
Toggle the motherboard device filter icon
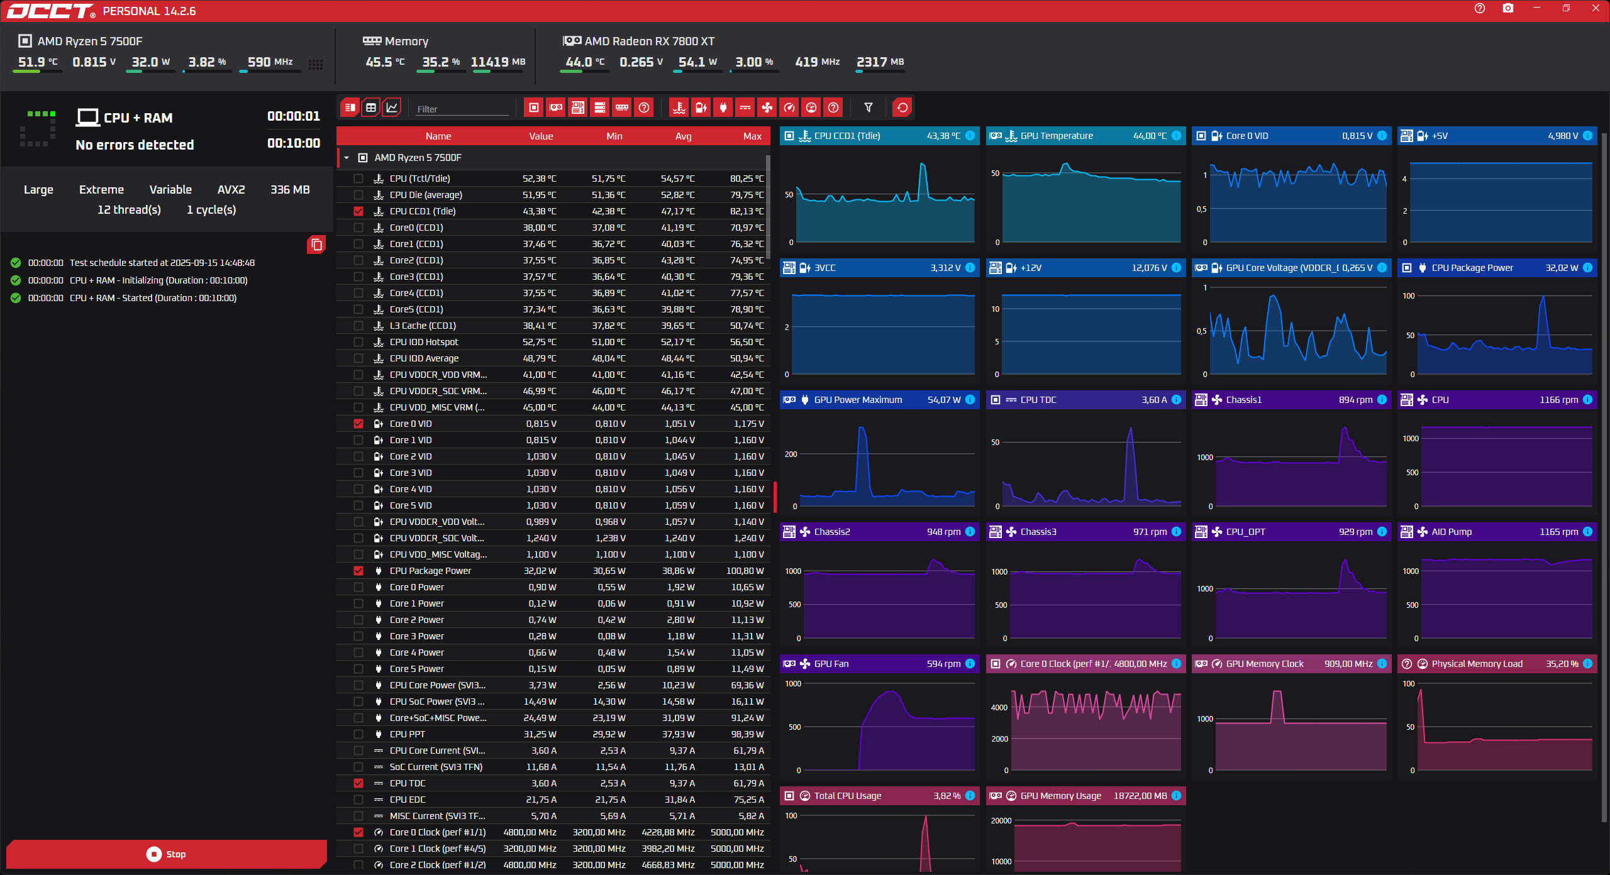[578, 107]
